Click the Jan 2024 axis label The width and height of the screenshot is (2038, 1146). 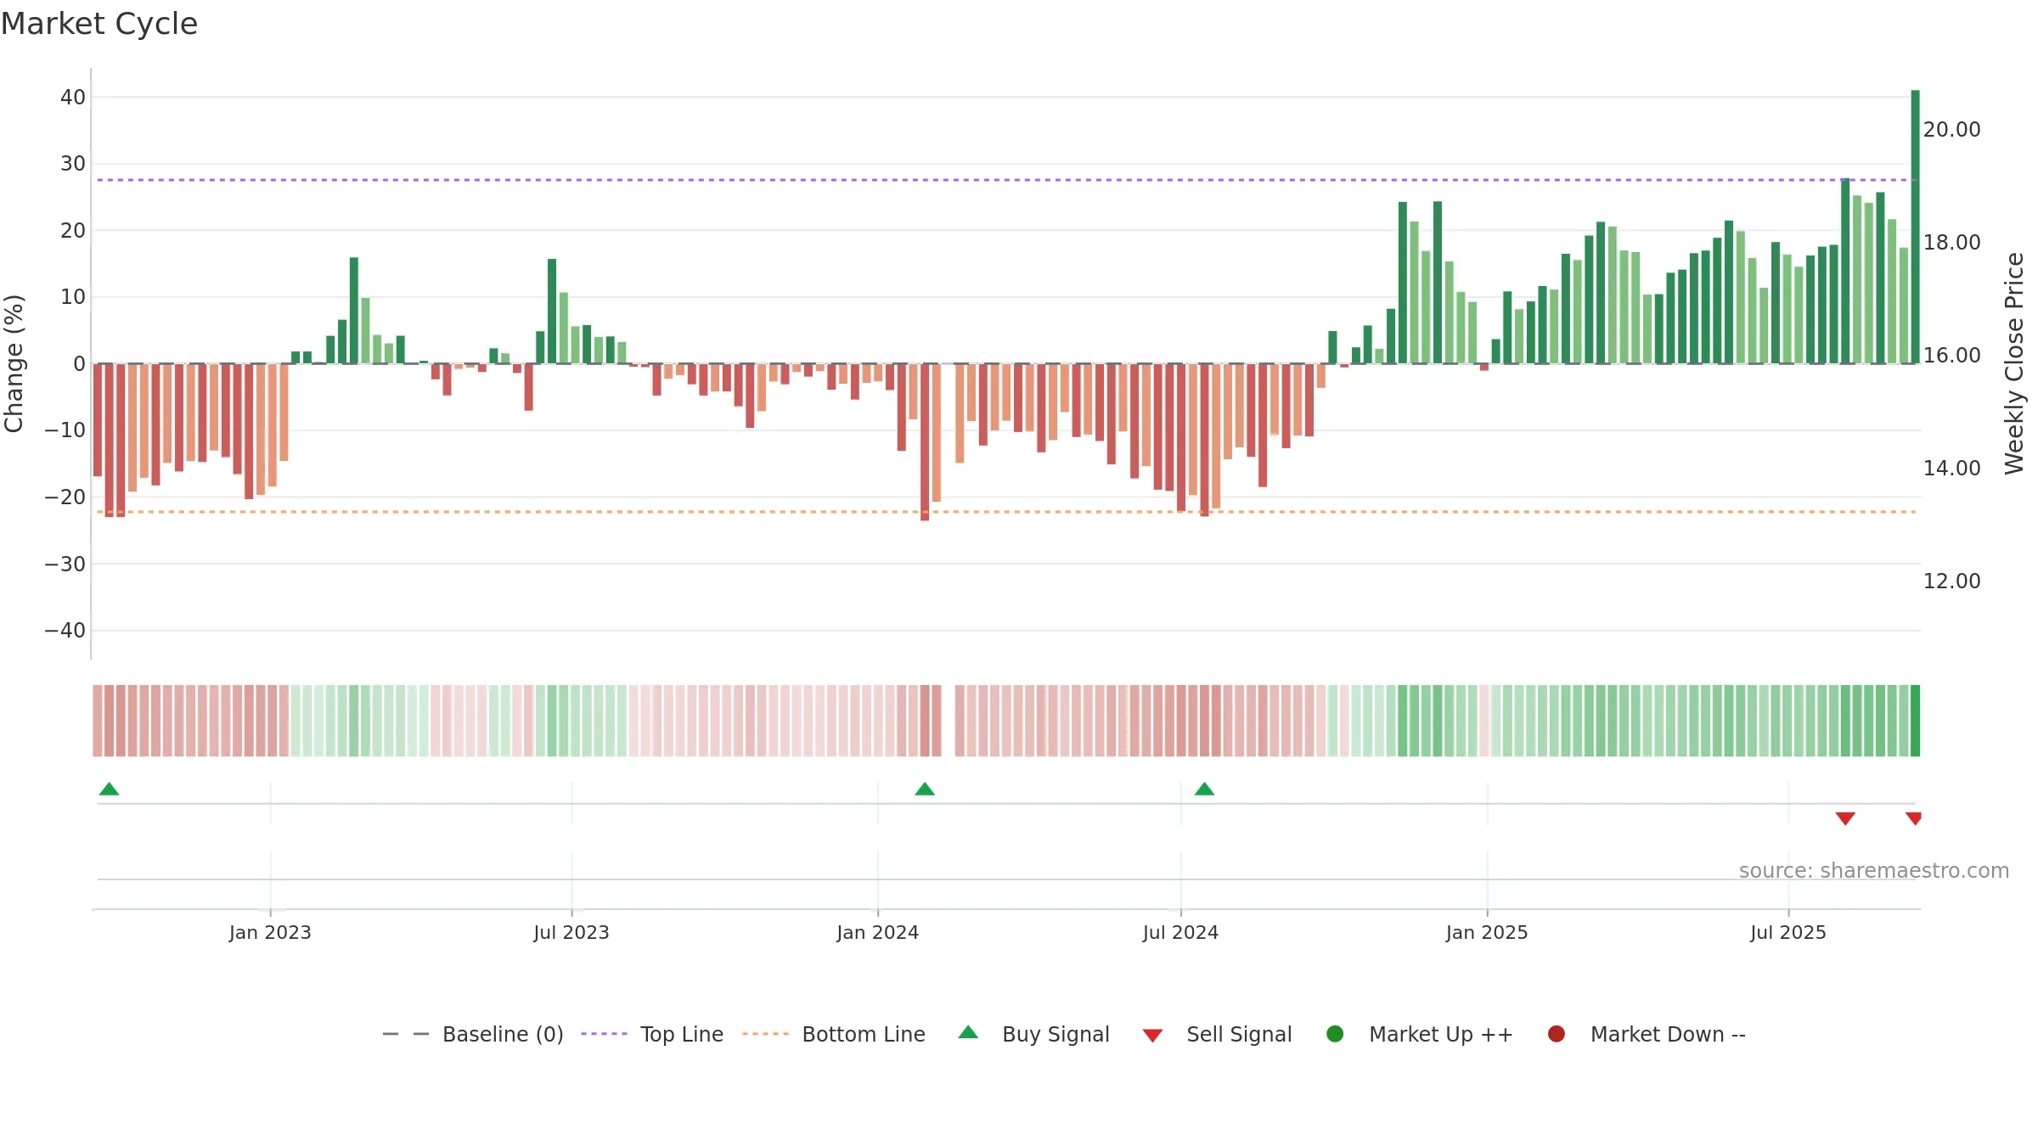pyautogui.click(x=877, y=932)
